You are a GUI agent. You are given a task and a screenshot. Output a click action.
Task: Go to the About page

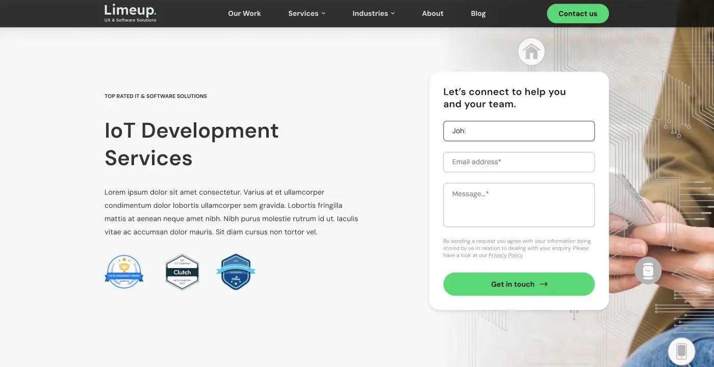click(x=432, y=14)
